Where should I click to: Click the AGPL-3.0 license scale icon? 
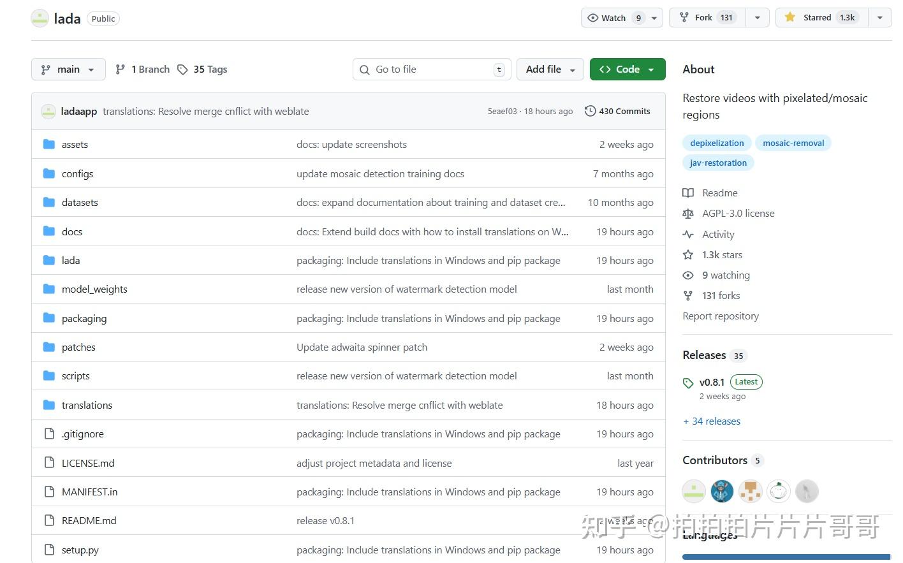[x=688, y=214]
